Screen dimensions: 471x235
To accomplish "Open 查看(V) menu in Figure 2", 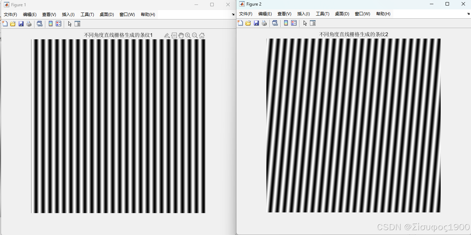I will (x=284, y=14).
